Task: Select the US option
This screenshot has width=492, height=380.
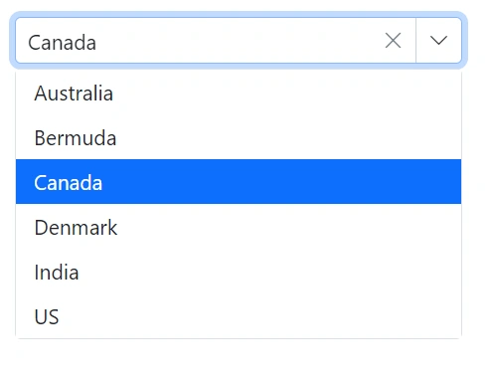Action: [239, 316]
